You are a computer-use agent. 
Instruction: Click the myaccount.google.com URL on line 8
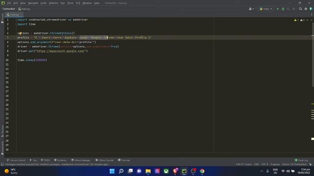(61, 51)
